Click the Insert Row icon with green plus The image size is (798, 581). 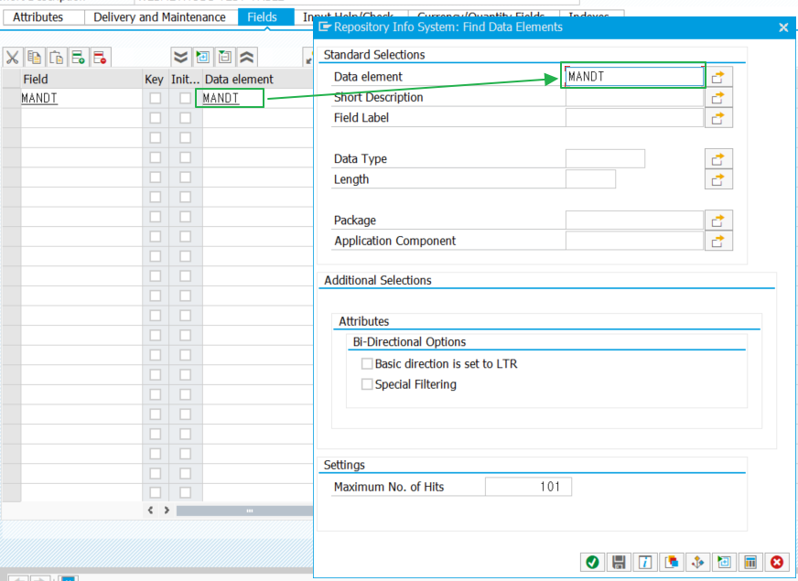click(x=79, y=57)
